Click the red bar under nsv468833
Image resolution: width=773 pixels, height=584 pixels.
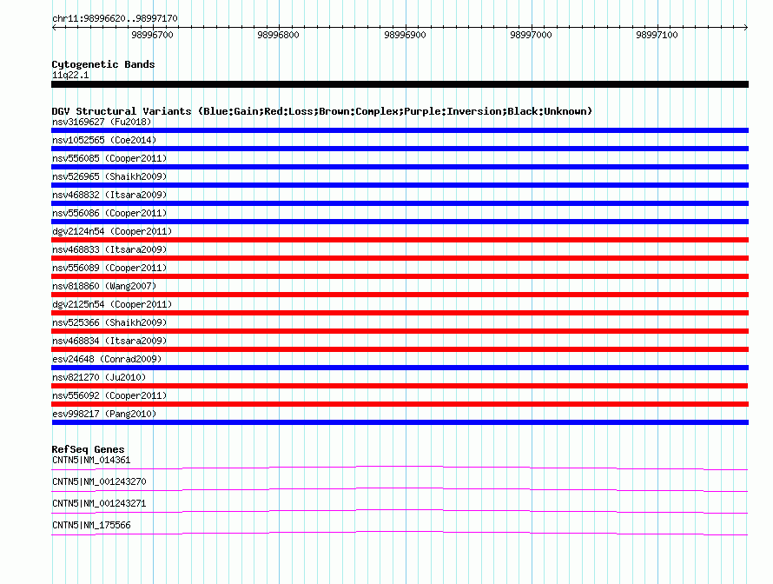(x=400, y=258)
